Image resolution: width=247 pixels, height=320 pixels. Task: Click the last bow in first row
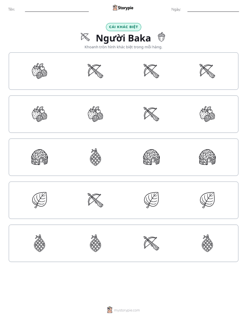tap(207, 71)
